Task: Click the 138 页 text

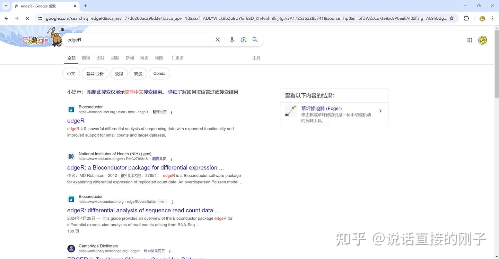Action: coord(73,231)
